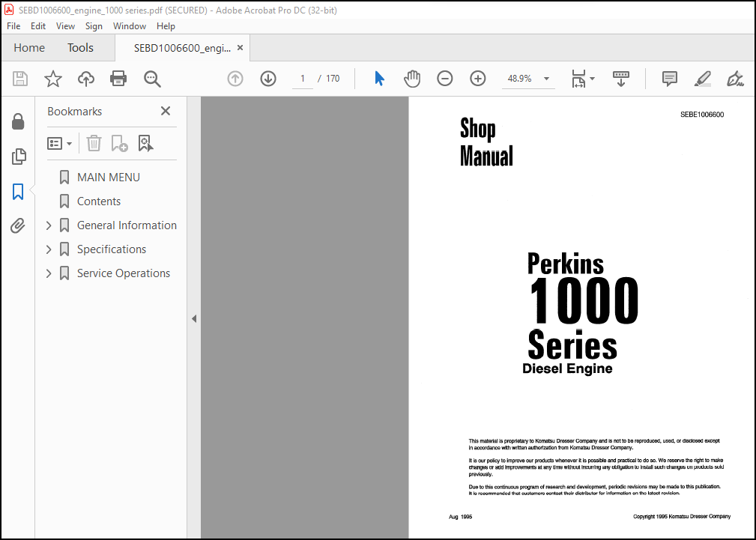This screenshot has height=540, width=756.
Task: Go to previous page arrow
Action: pyautogui.click(x=235, y=79)
